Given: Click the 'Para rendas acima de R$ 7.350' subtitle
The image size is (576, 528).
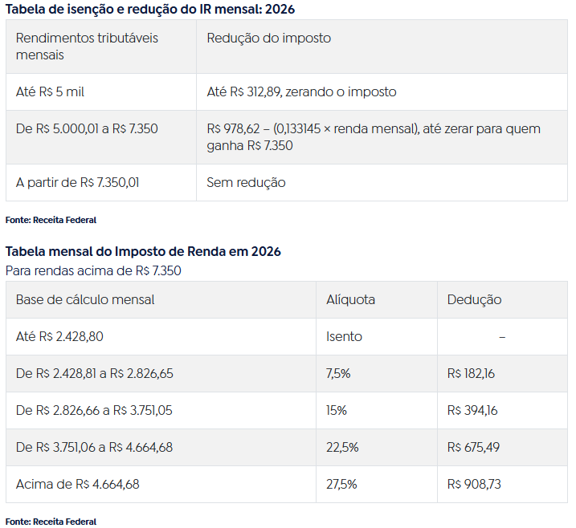Looking at the screenshot, I should coord(93,270).
